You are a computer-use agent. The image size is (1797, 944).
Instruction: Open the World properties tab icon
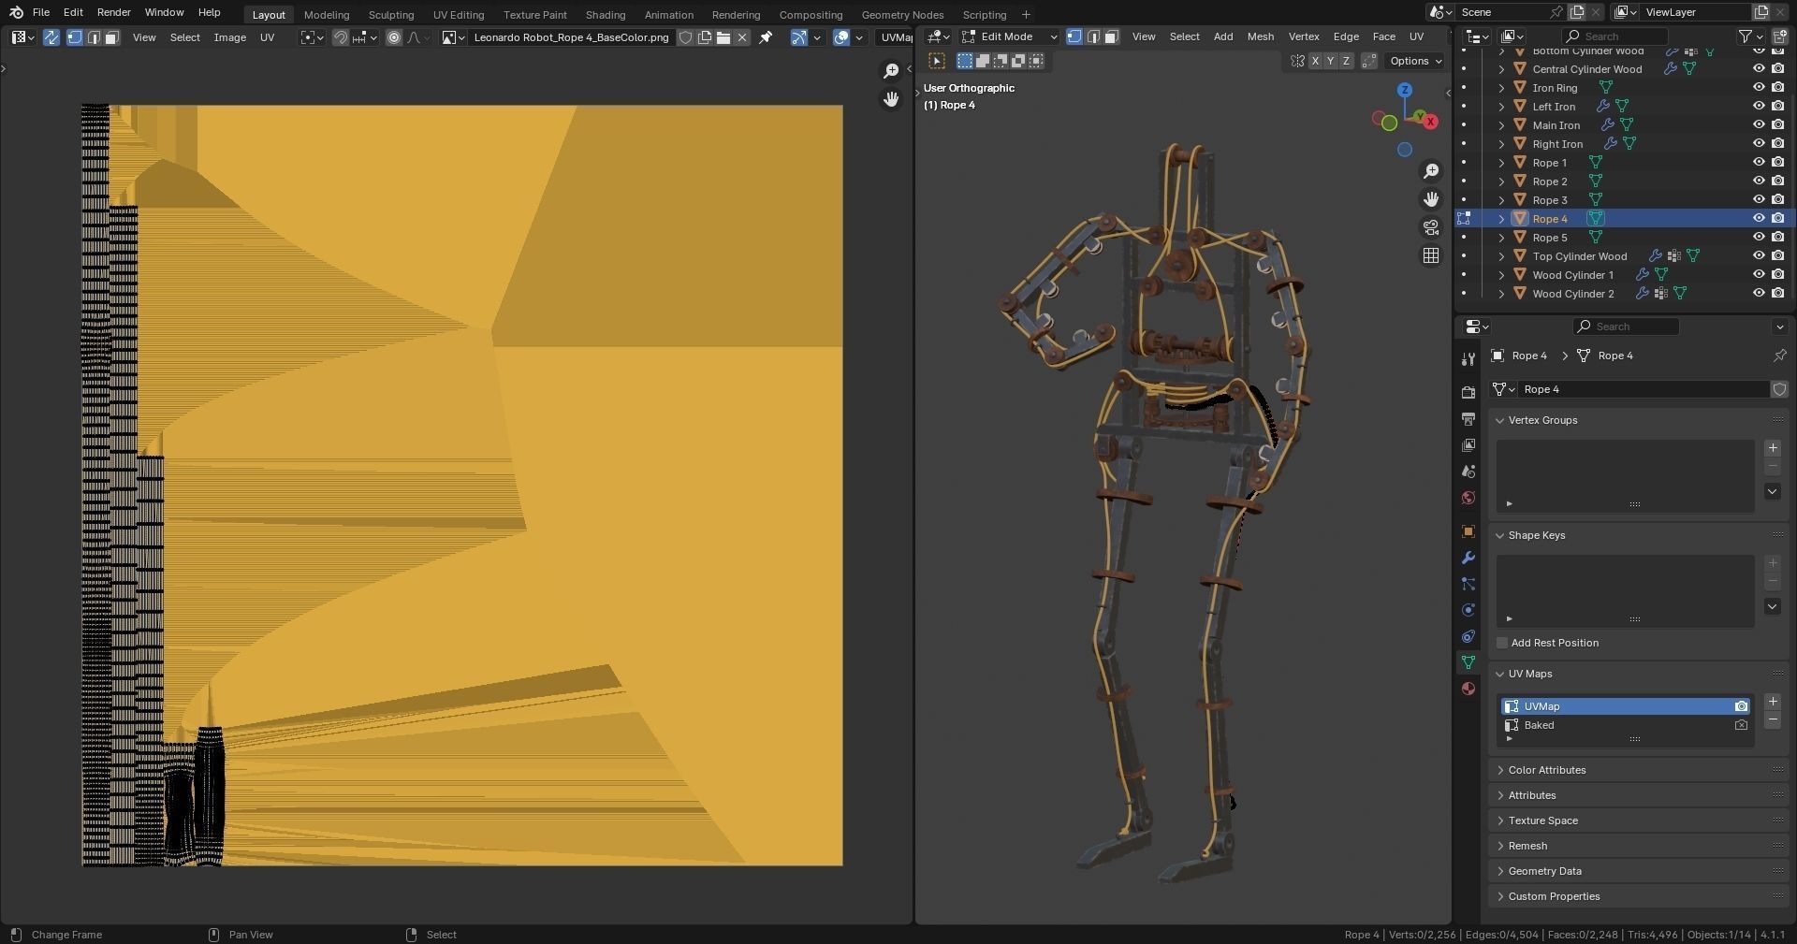[1468, 498]
